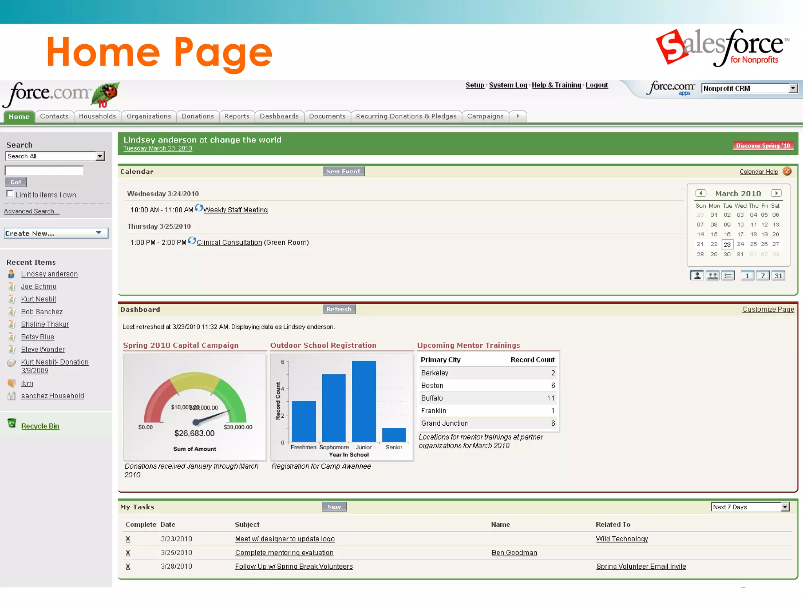
Task: Click the recurring icon beside Clinical Consultation
Action: pos(192,241)
